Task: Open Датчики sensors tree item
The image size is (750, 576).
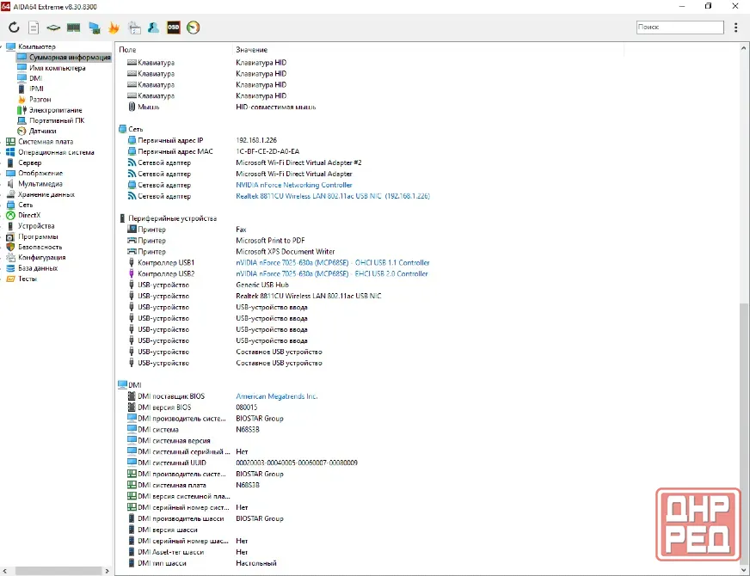Action: click(x=42, y=131)
